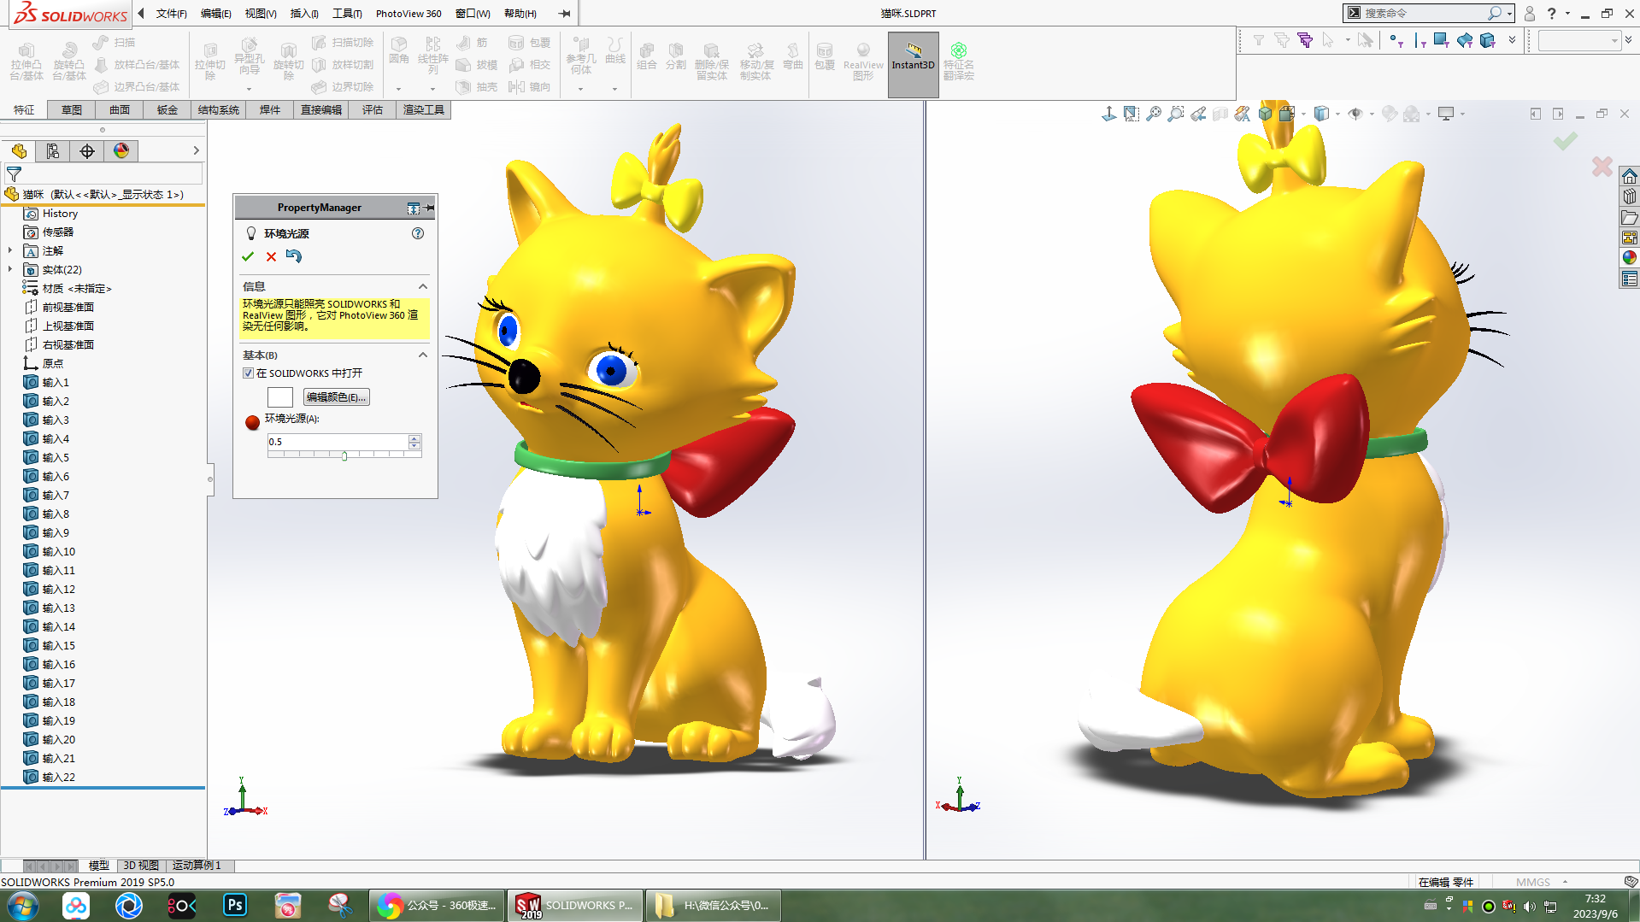This screenshot has width=1640, height=922.
Task: Open View Palette task pane icon
Action: click(x=1629, y=238)
